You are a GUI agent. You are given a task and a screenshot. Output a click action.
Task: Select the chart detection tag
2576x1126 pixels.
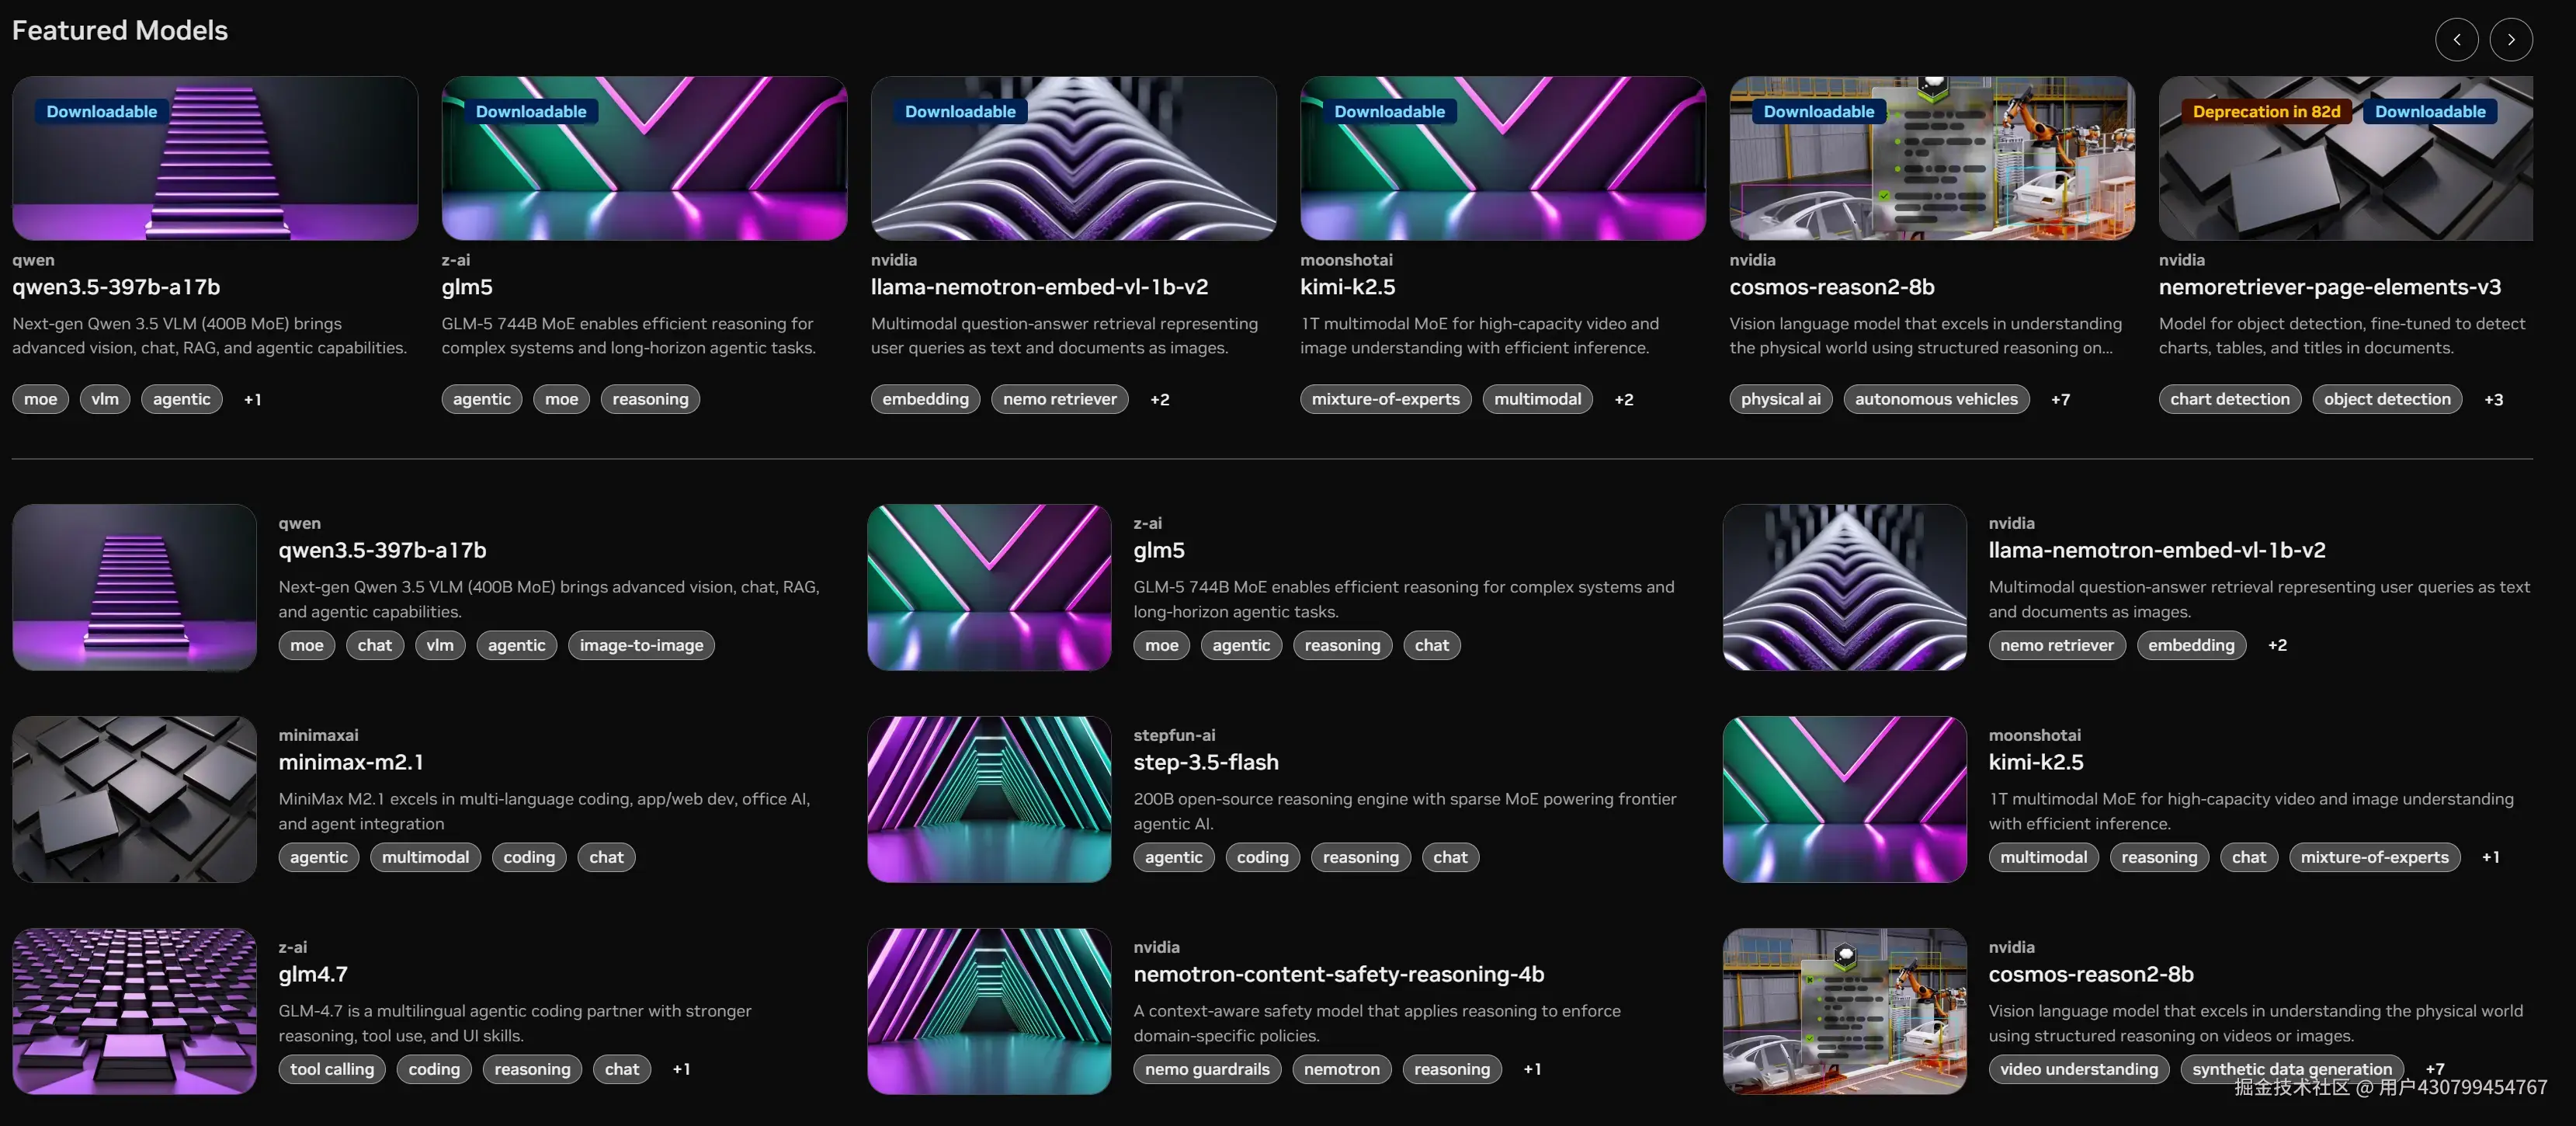click(2229, 399)
